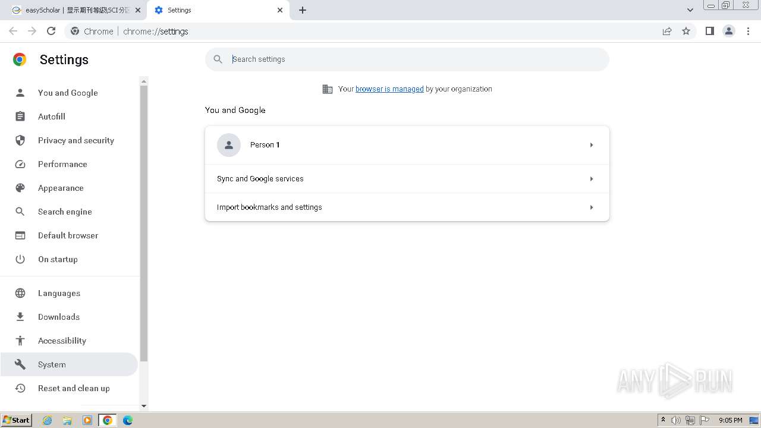Click the Reset and clean up icon

(20, 388)
